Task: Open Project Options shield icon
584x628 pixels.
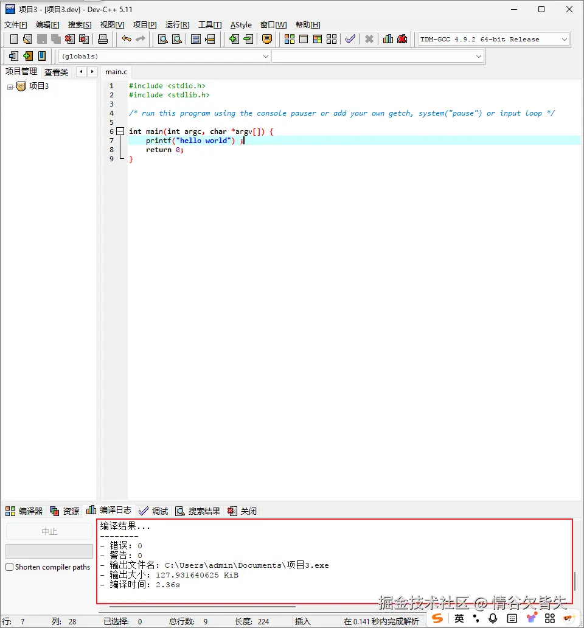Action: tap(267, 39)
